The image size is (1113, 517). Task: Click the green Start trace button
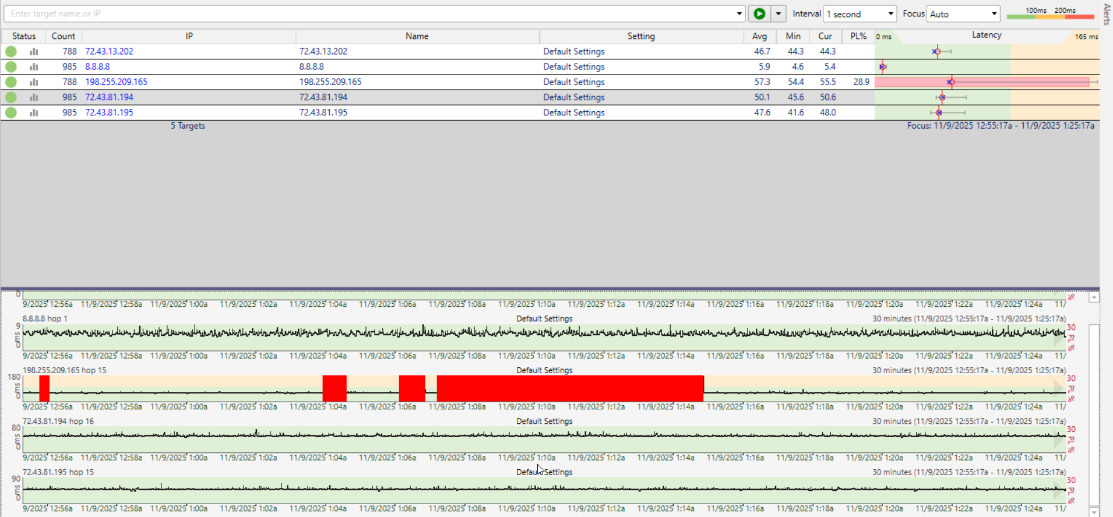759,13
